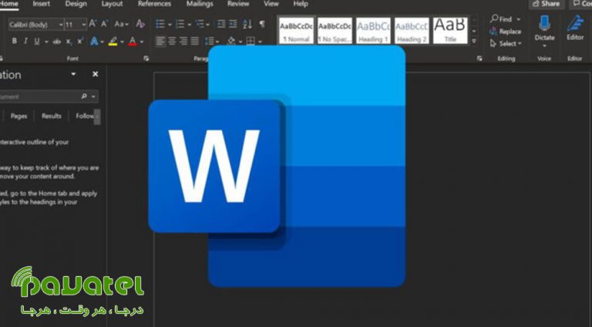The image size is (592, 327).
Task: Sort the selected text A to Z
Action: pos(247,24)
